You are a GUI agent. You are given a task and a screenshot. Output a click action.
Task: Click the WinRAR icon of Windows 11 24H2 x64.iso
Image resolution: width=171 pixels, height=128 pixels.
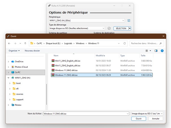pyautogui.click(x=53, y=70)
